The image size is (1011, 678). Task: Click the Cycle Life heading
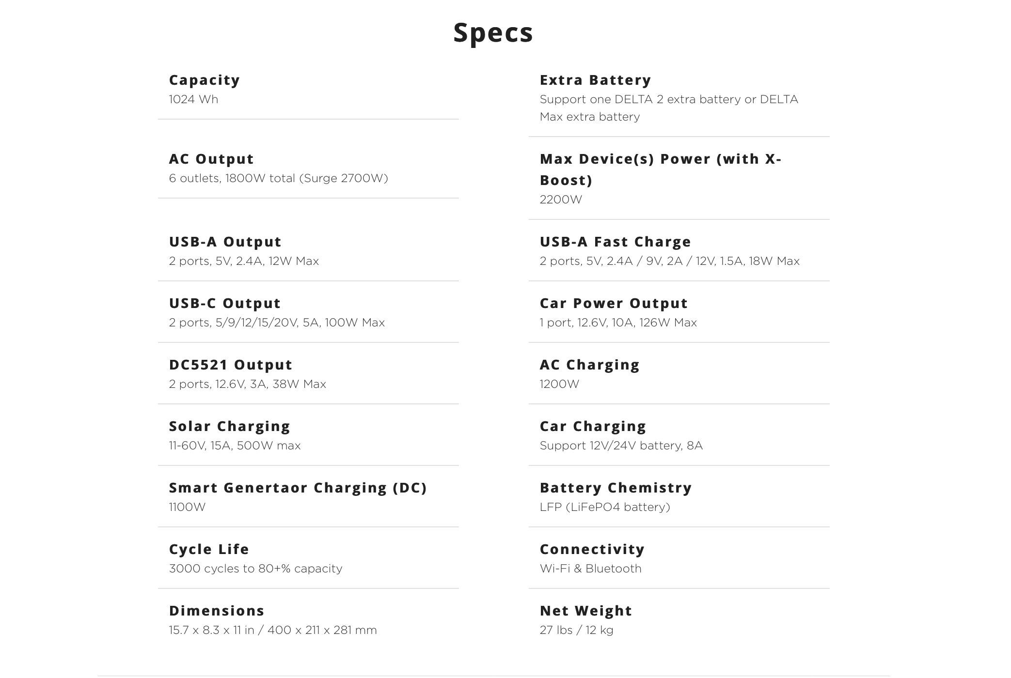[209, 549]
